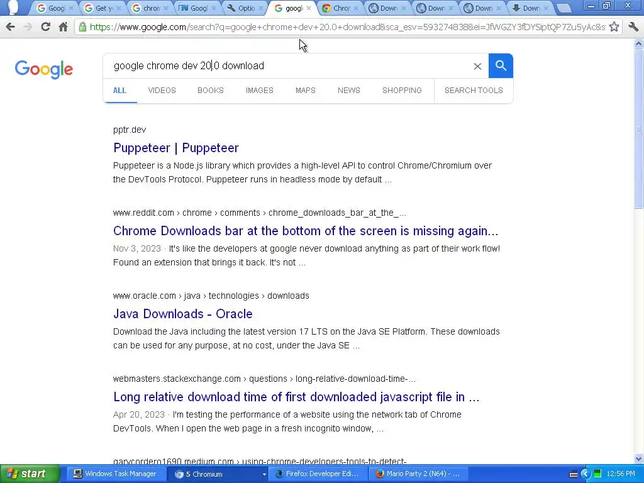Select the MAPS search filter

305,91
